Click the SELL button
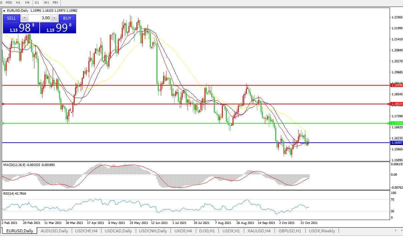Screen dimensions: 403x237 (11, 18)
